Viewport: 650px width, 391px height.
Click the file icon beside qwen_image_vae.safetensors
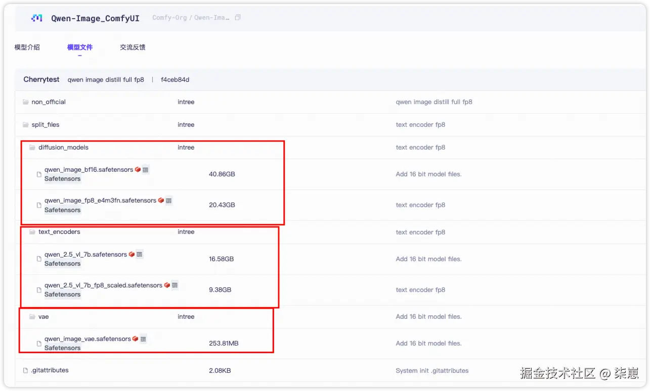39,344
